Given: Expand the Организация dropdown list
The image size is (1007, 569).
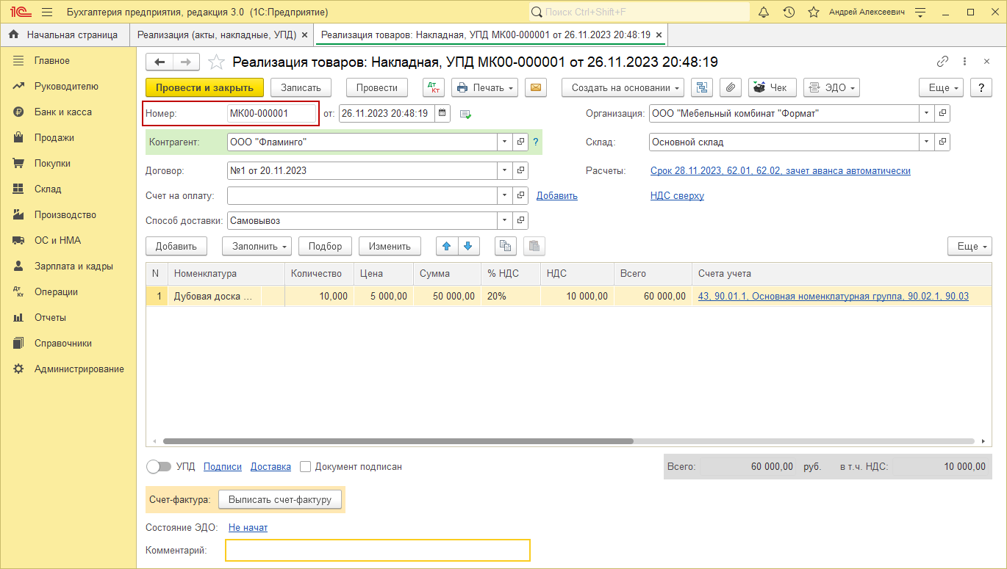Looking at the screenshot, I should [x=927, y=113].
